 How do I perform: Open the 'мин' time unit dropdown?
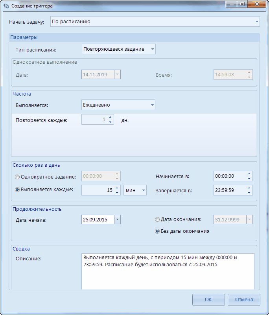(144, 190)
